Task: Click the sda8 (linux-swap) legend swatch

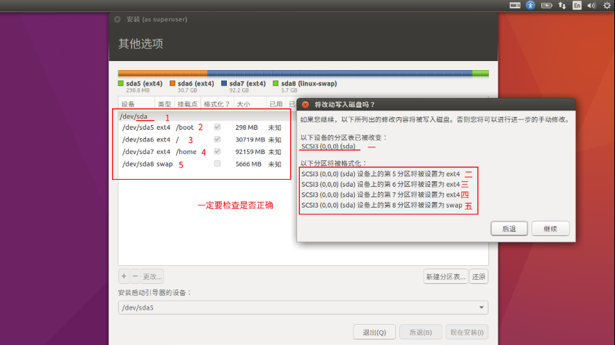Action: point(275,83)
